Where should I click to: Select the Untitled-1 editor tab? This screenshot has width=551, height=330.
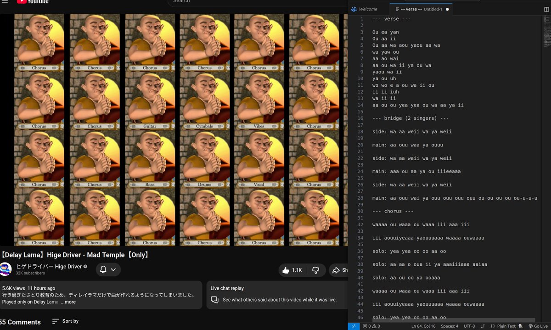pos(421,9)
